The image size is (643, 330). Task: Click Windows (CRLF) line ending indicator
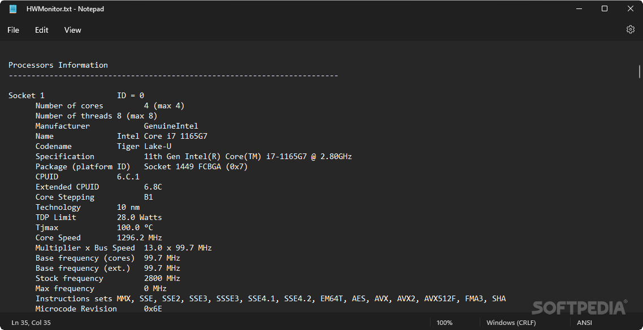[511, 323]
